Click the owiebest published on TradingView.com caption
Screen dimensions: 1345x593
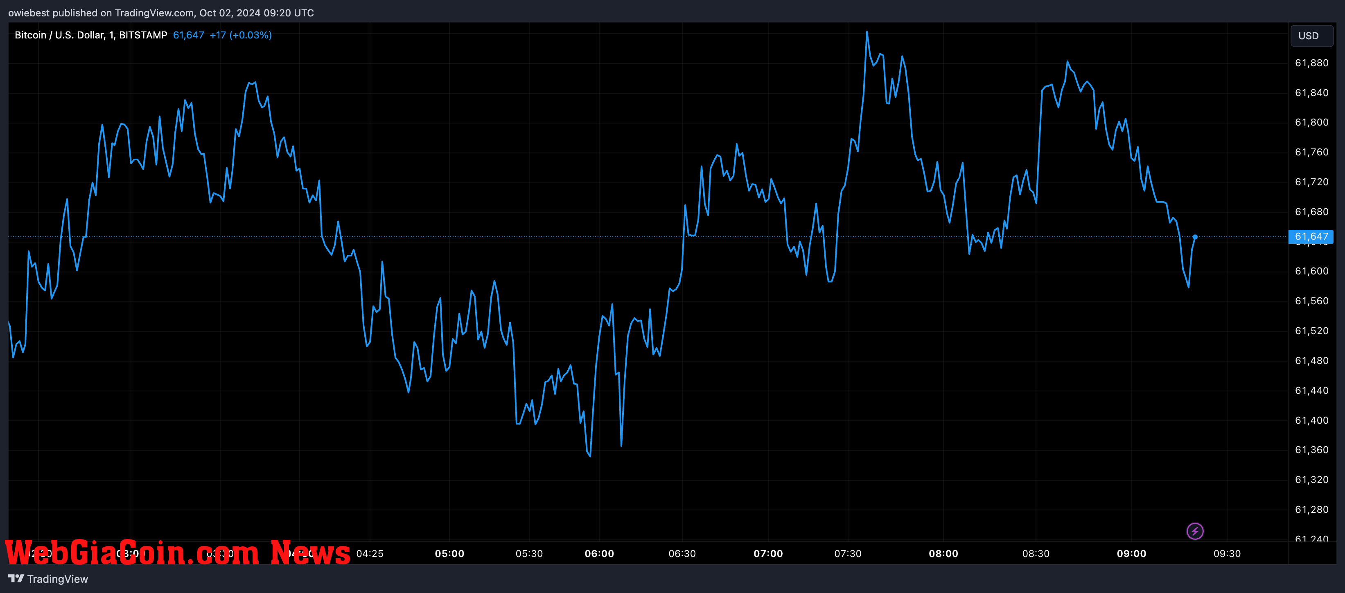pyautogui.click(x=161, y=13)
